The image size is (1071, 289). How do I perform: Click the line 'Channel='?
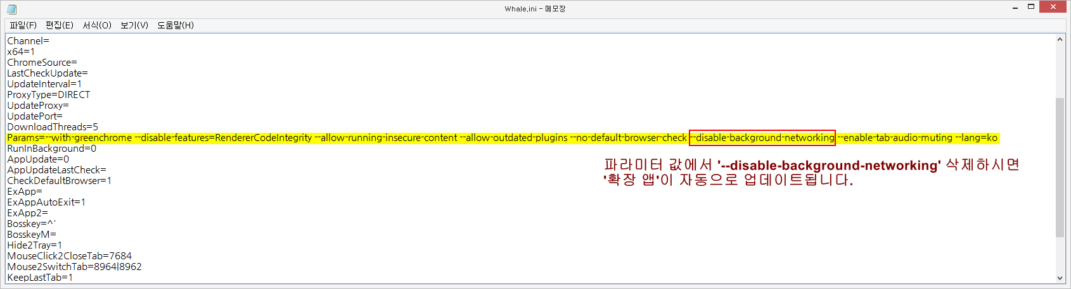28,41
